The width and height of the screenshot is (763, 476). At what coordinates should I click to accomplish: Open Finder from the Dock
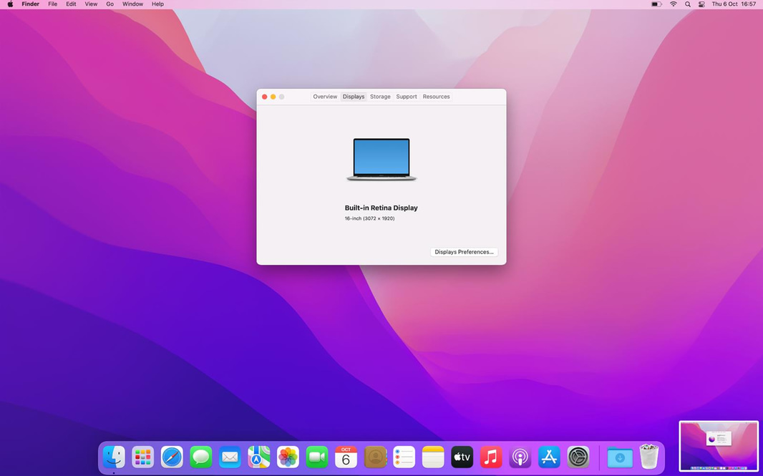tap(114, 457)
